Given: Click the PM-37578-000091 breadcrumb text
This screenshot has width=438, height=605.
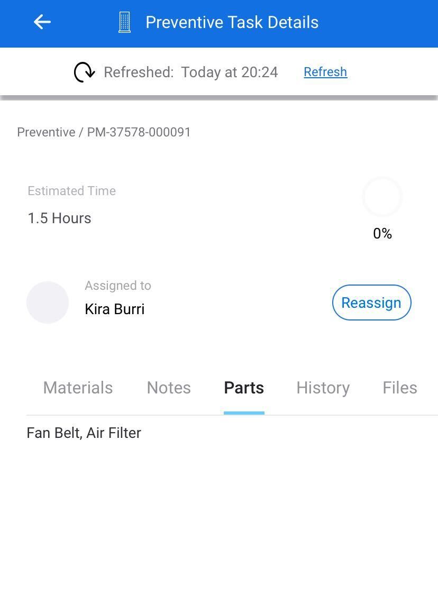Looking at the screenshot, I should 139,132.
